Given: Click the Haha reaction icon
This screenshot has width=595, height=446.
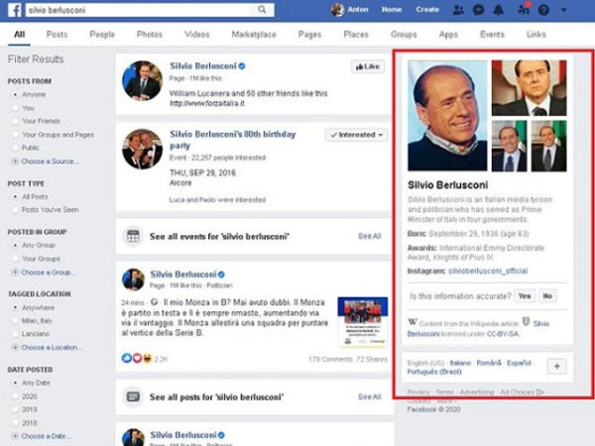Looking at the screenshot, I should [x=147, y=358].
